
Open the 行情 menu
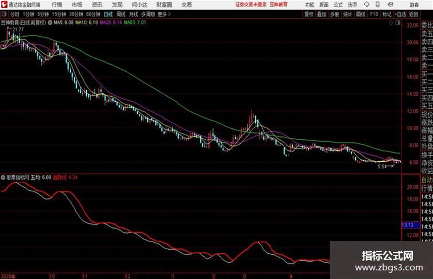point(57,5)
